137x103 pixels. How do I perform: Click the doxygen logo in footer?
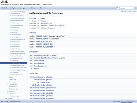pos(126,101)
